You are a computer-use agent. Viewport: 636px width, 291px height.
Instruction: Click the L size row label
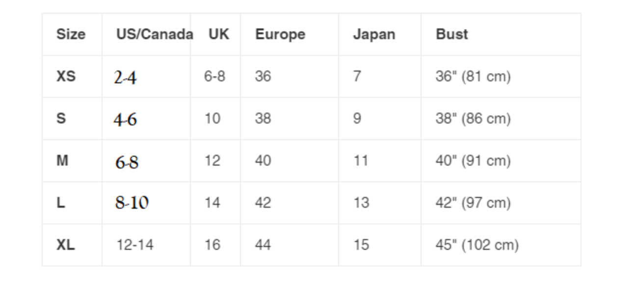tap(60, 203)
